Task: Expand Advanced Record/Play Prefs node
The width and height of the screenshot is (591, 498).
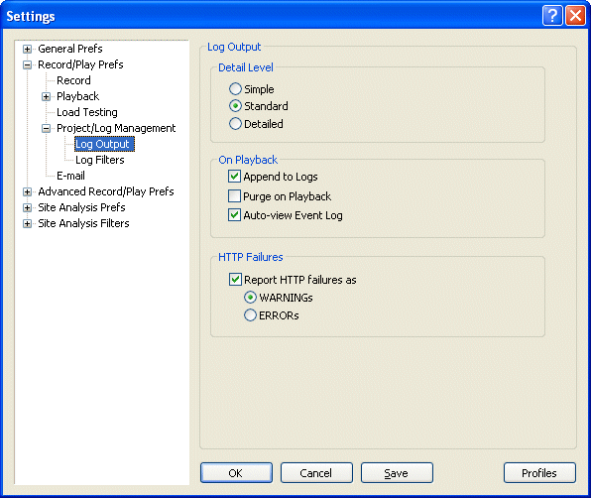Action: click(x=27, y=191)
